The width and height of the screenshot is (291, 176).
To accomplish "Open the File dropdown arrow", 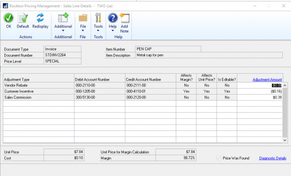I will [x=83, y=31].
